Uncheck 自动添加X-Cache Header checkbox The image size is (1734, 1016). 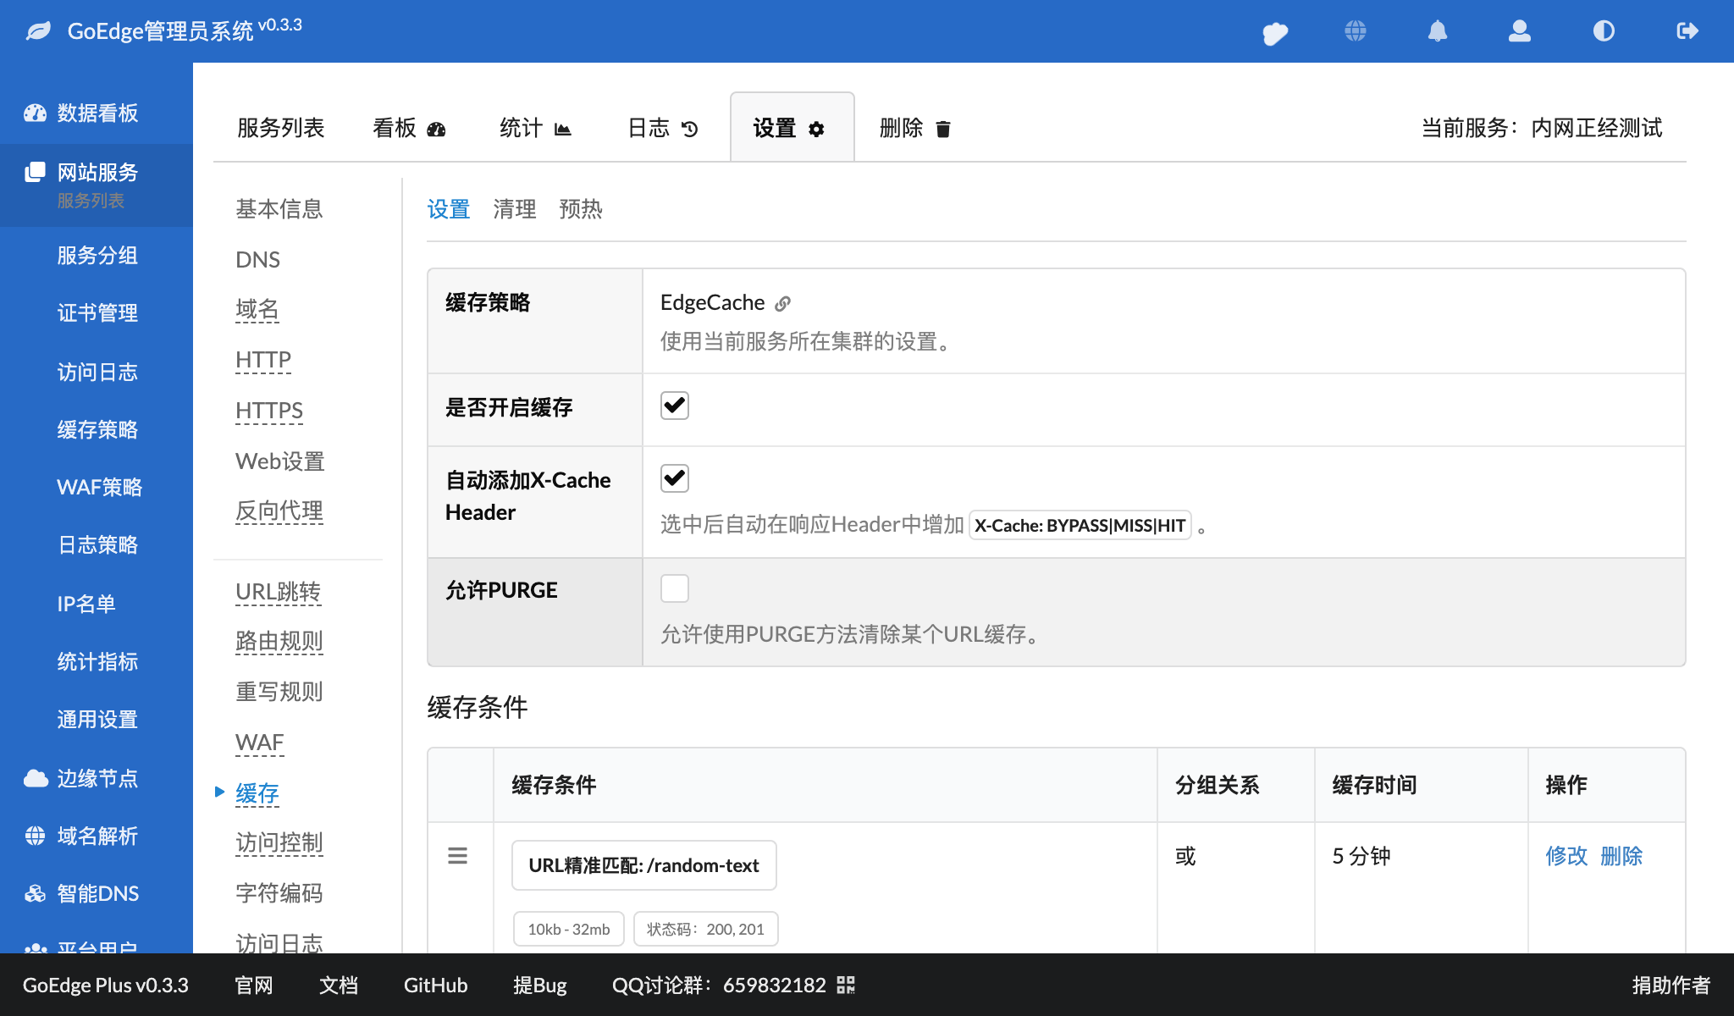675,478
